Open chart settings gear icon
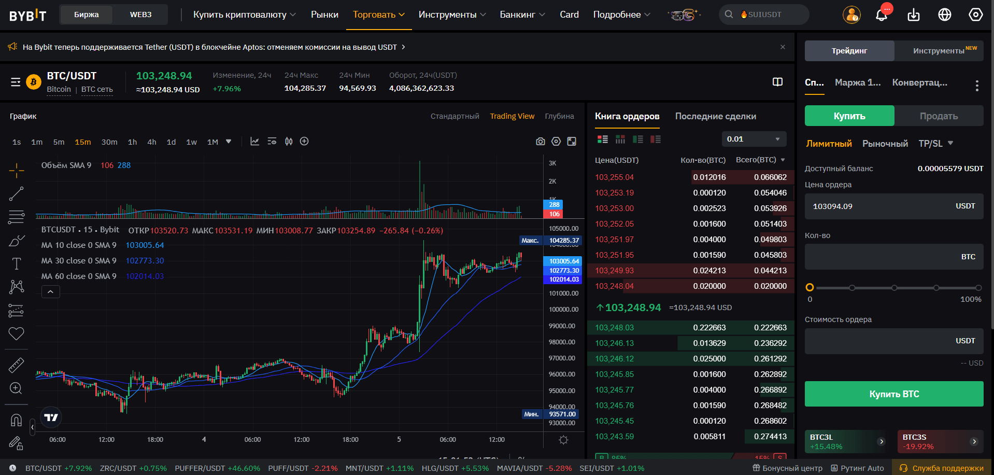Viewport: 994px width, 475px height. point(556,142)
